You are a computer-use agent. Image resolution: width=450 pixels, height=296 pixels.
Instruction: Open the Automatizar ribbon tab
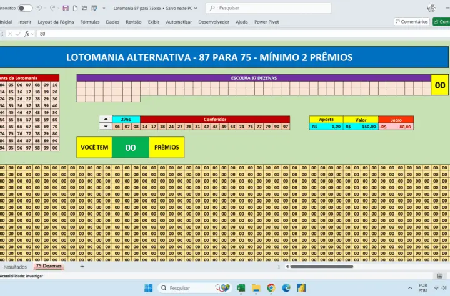pos(179,22)
